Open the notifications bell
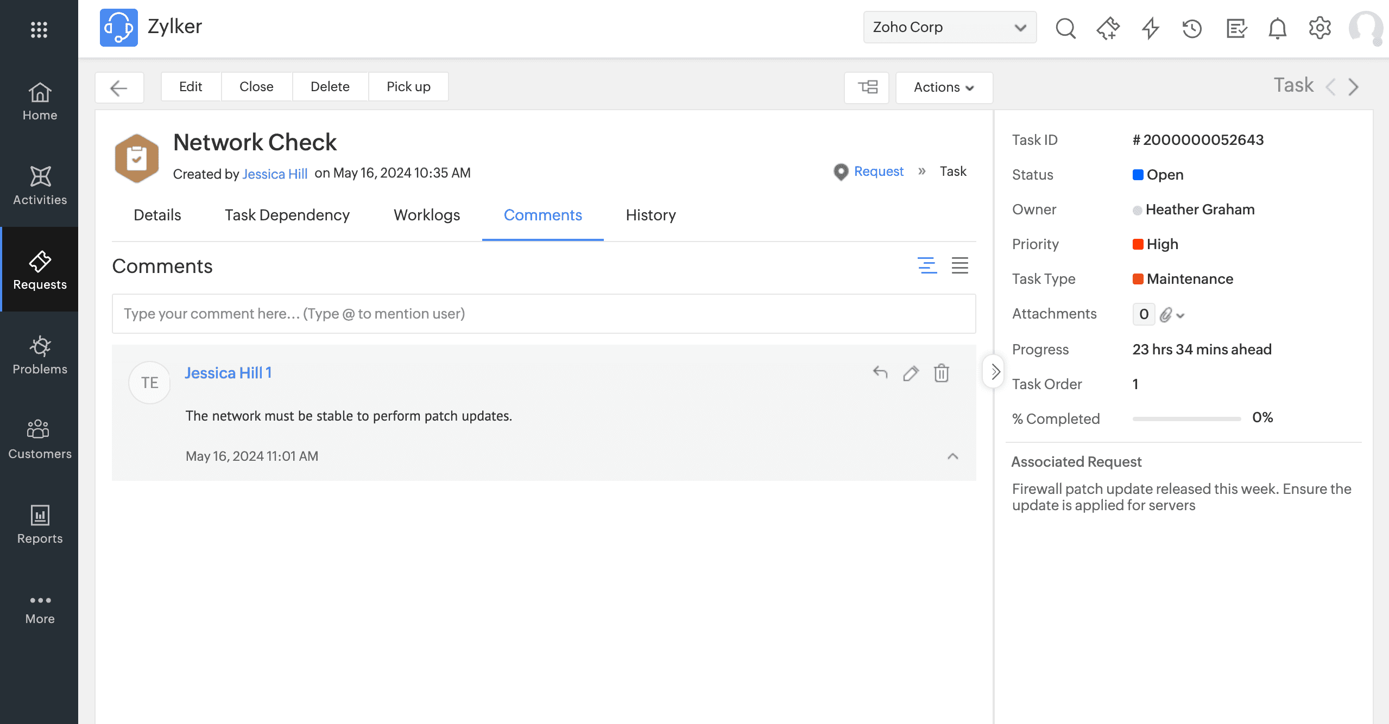Viewport: 1389px width, 724px height. [x=1277, y=28]
